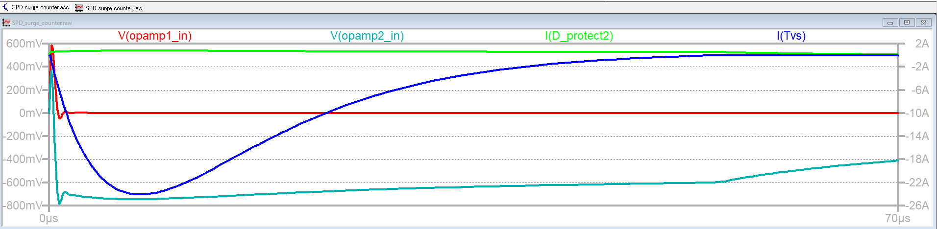This screenshot has width=937, height=229.
Task: Click the 2A label on right axis
Action: point(922,44)
